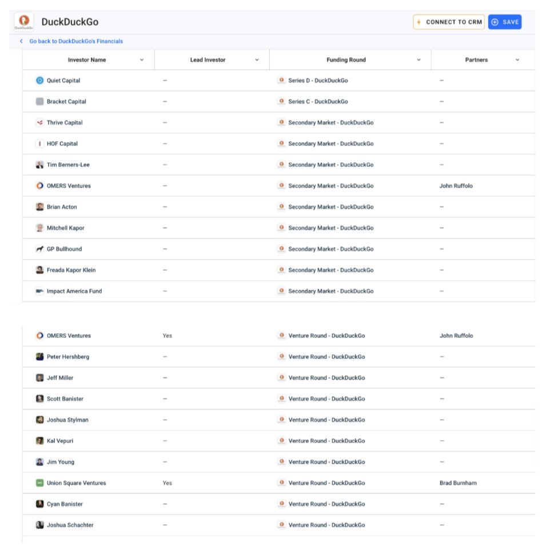Click Freada Kapor Klein's avatar
550x550 pixels.
[39, 270]
